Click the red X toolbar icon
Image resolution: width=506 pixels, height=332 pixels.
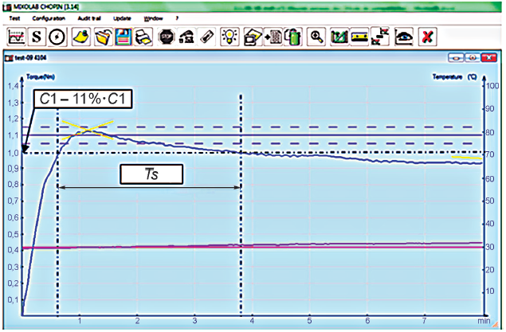[428, 36]
